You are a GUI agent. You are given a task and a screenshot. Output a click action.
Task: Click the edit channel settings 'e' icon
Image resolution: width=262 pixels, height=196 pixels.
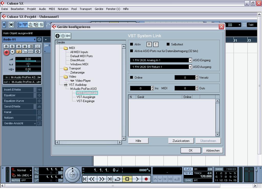coord(39,40)
